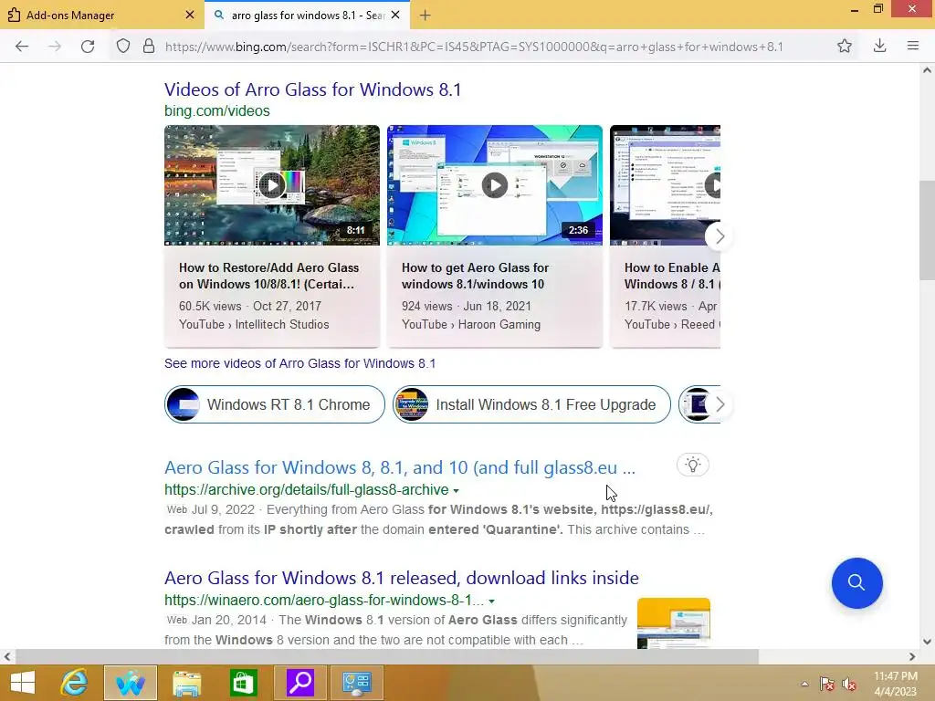Open the winaero result thumbnail image
The height and width of the screenshot is (701, 935).
point(673,623)
